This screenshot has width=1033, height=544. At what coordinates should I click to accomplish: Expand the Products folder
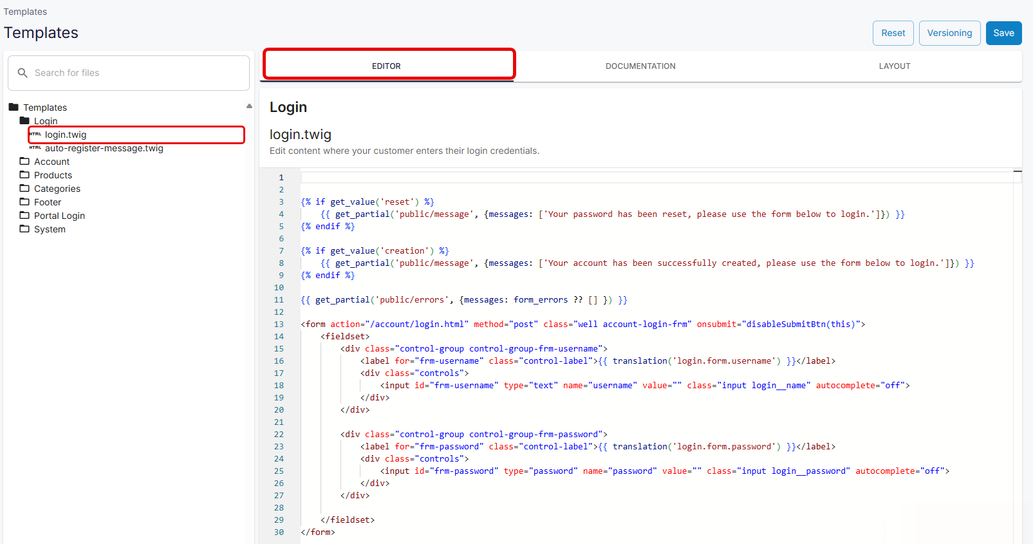point(53,175)
